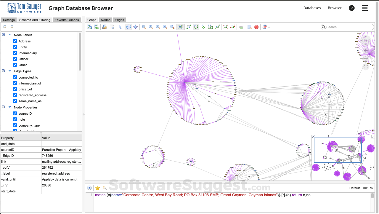The height and width of the screenshot is (214, 379).
Task: Click the red remove icon in toolbar
Action: pos(256,27)
